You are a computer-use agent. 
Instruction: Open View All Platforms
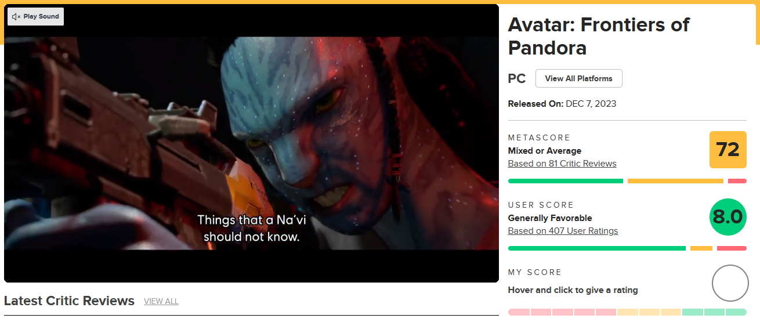point(578,78)
